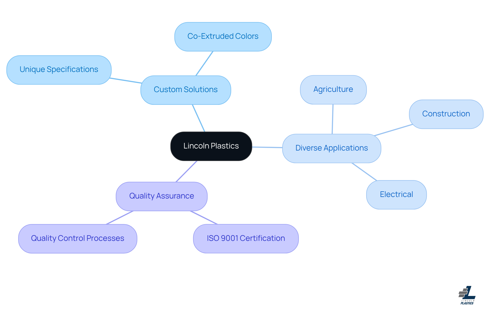This screenshot has width=490, height=310.
Task: Click the Diverse Applications to Construction line
Action: click(393, 130)
